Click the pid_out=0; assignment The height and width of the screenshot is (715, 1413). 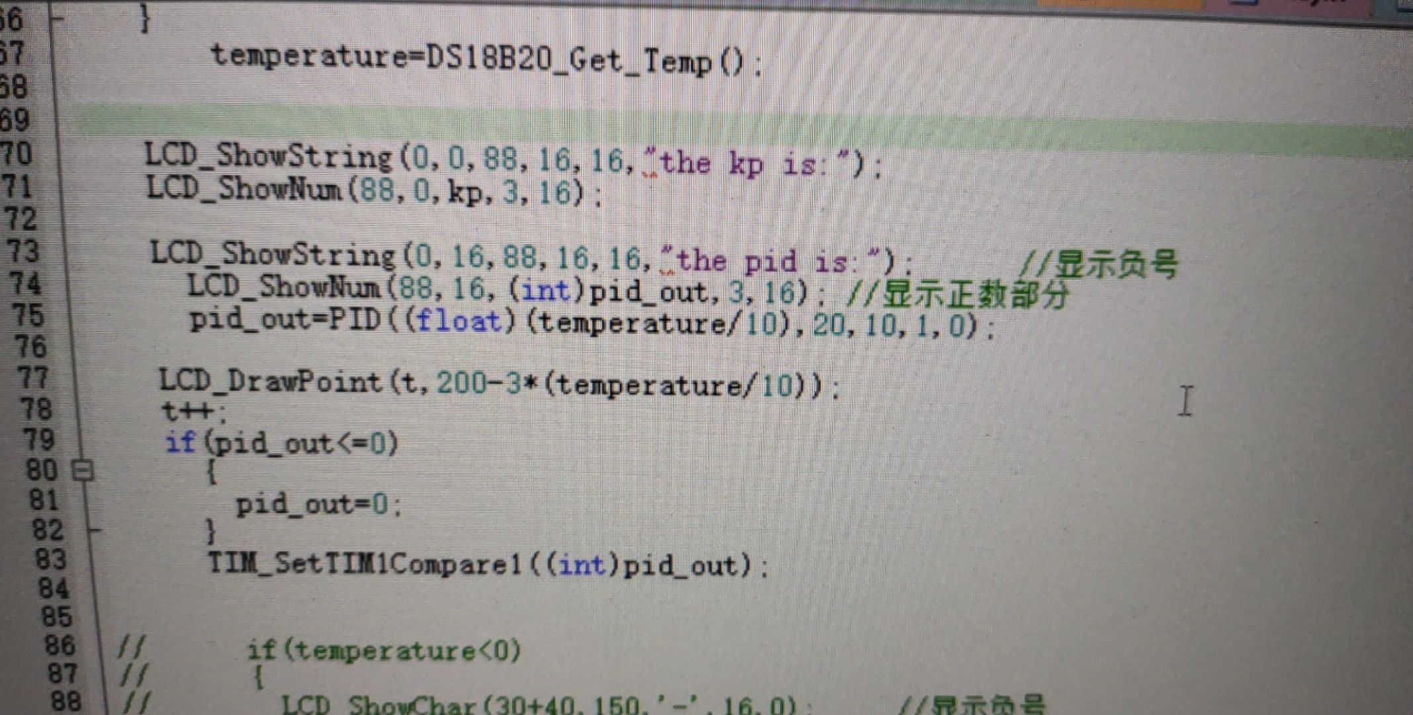click(x=318, y=505)
